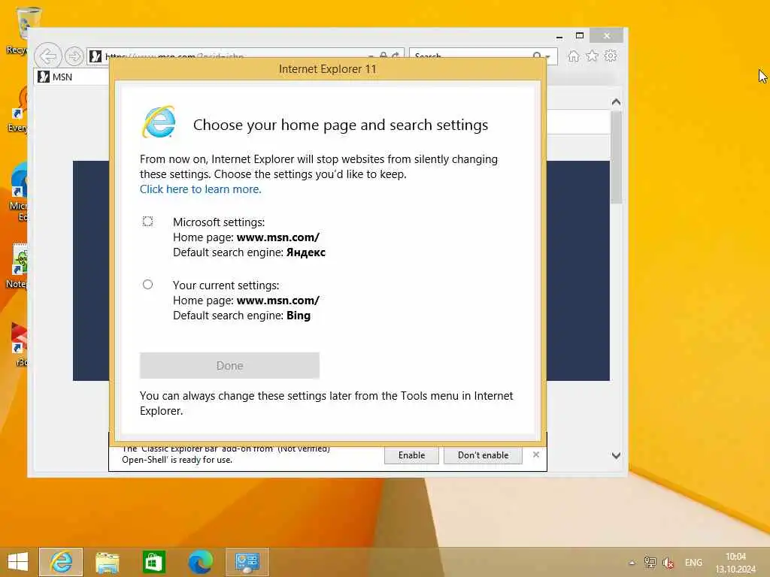Image resolution: width=770 pixels, height=577 pixels.
Task: Open Favorites with the star icon
Action: coord(593,56)
